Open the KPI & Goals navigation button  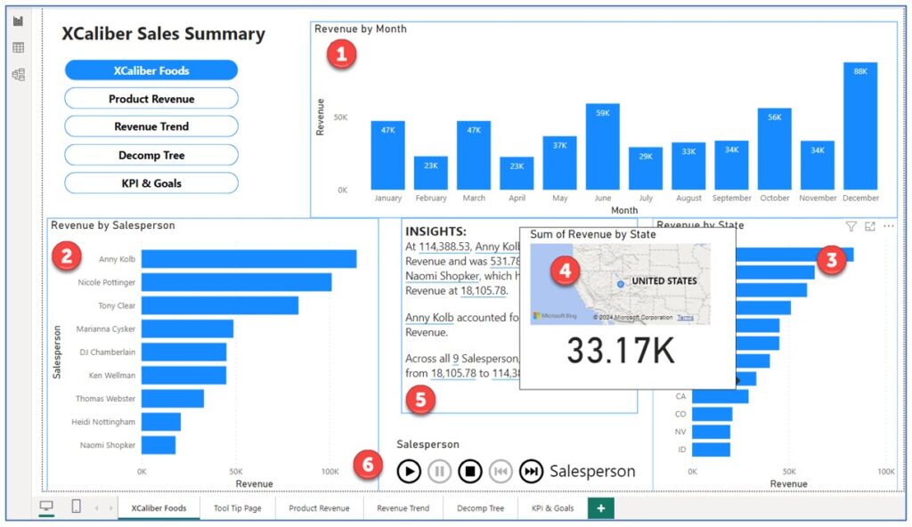[x=151, y=182]
